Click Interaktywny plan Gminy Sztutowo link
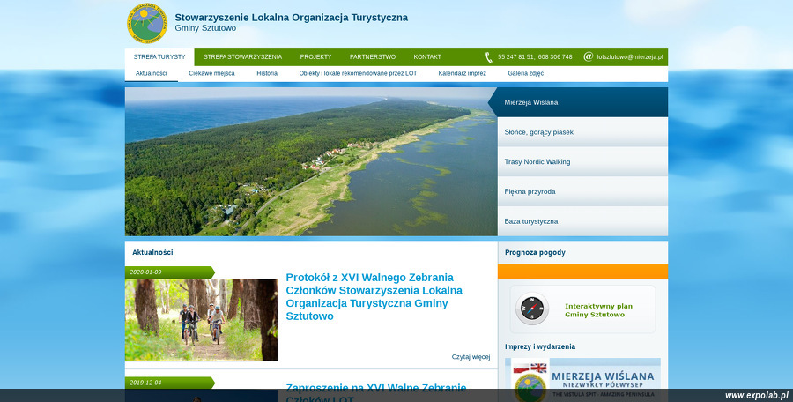The height and width of the screenshot is (402, 793). coord(599,310)
